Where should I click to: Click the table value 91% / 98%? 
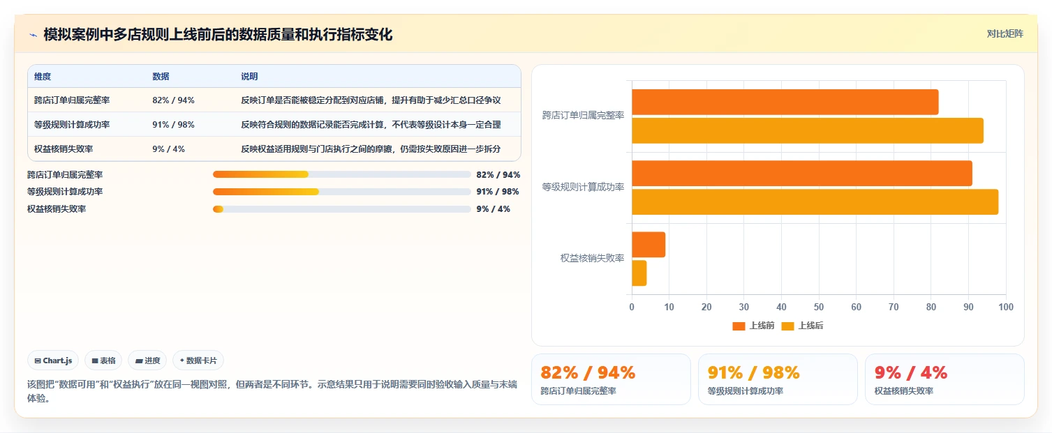173,125
